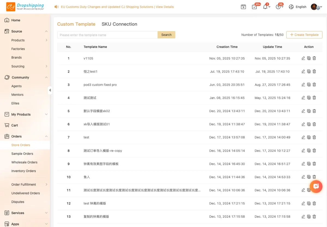The width and height of the screenshot is (327, 227).
Task: Click the CJ Dropshipping logo
Action: point(25,7)
